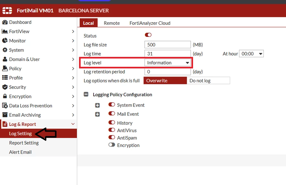Expand the Policy menu chevron
Viewport: 286px width, 185px height.
click(73, 68)
